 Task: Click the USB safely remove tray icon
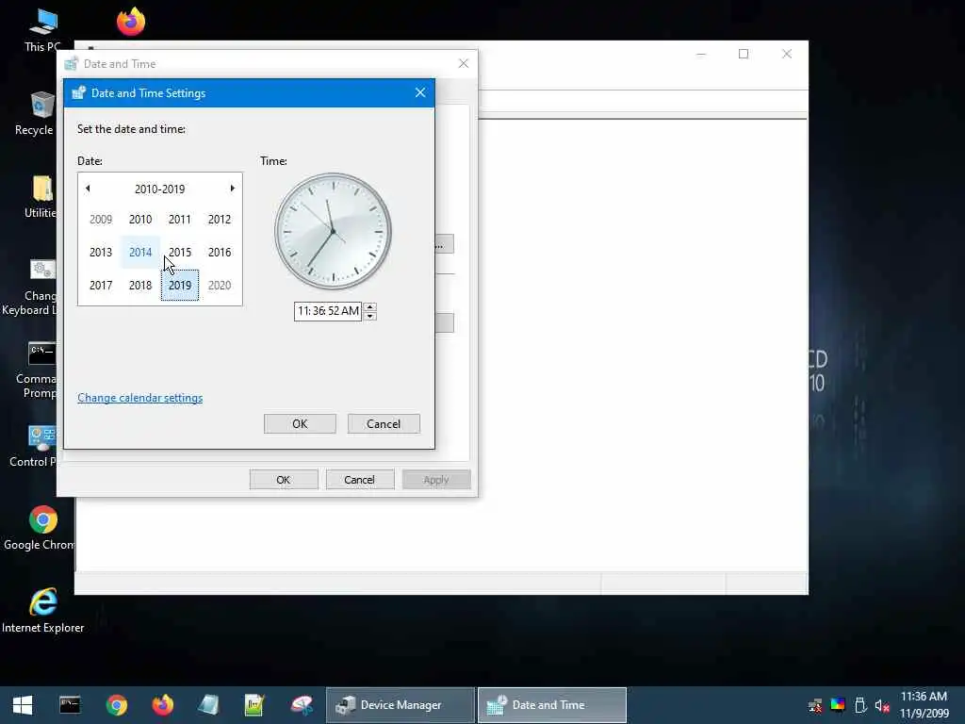(x=860, y=705)
